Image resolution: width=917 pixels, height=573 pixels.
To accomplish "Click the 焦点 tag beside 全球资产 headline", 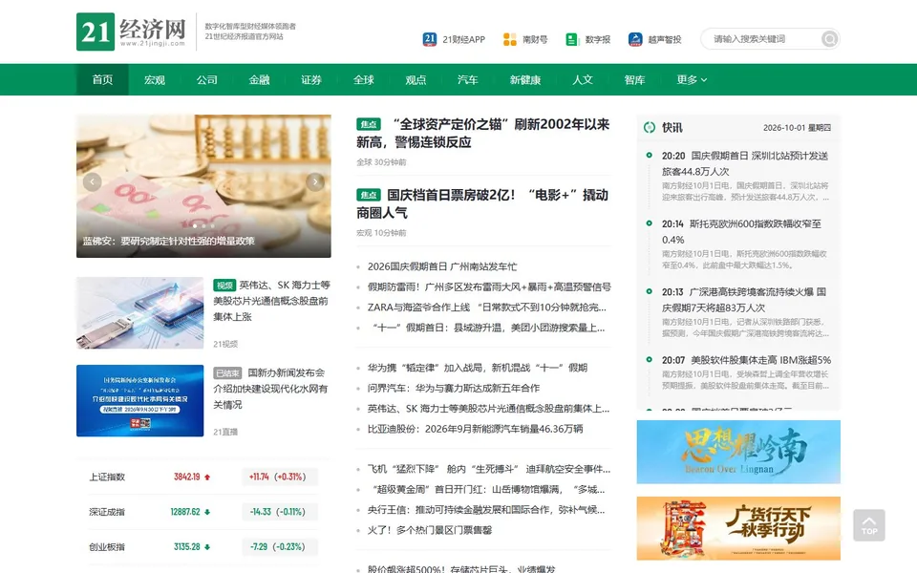I will pos(369,124).
